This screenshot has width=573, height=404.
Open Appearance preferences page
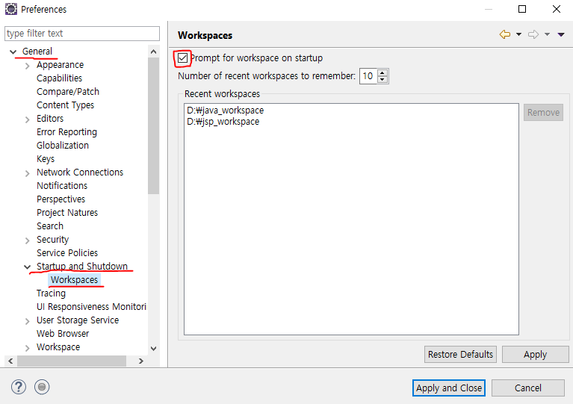pos(60,65)
